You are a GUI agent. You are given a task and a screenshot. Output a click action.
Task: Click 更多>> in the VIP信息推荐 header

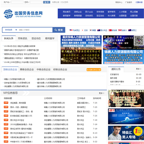(x=102, y=93)
